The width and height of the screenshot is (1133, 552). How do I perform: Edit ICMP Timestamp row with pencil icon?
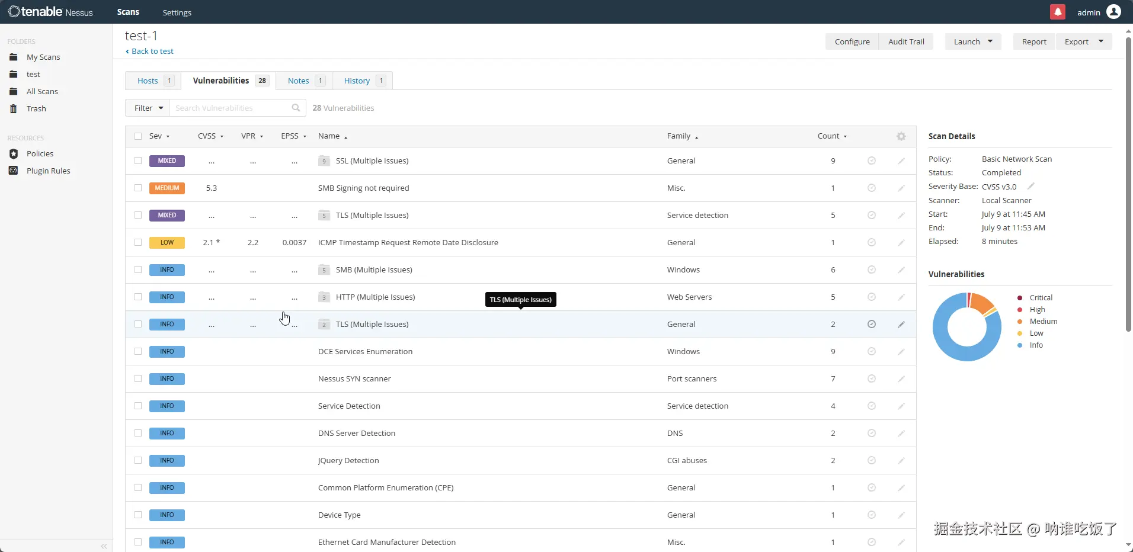pos(901,242)
